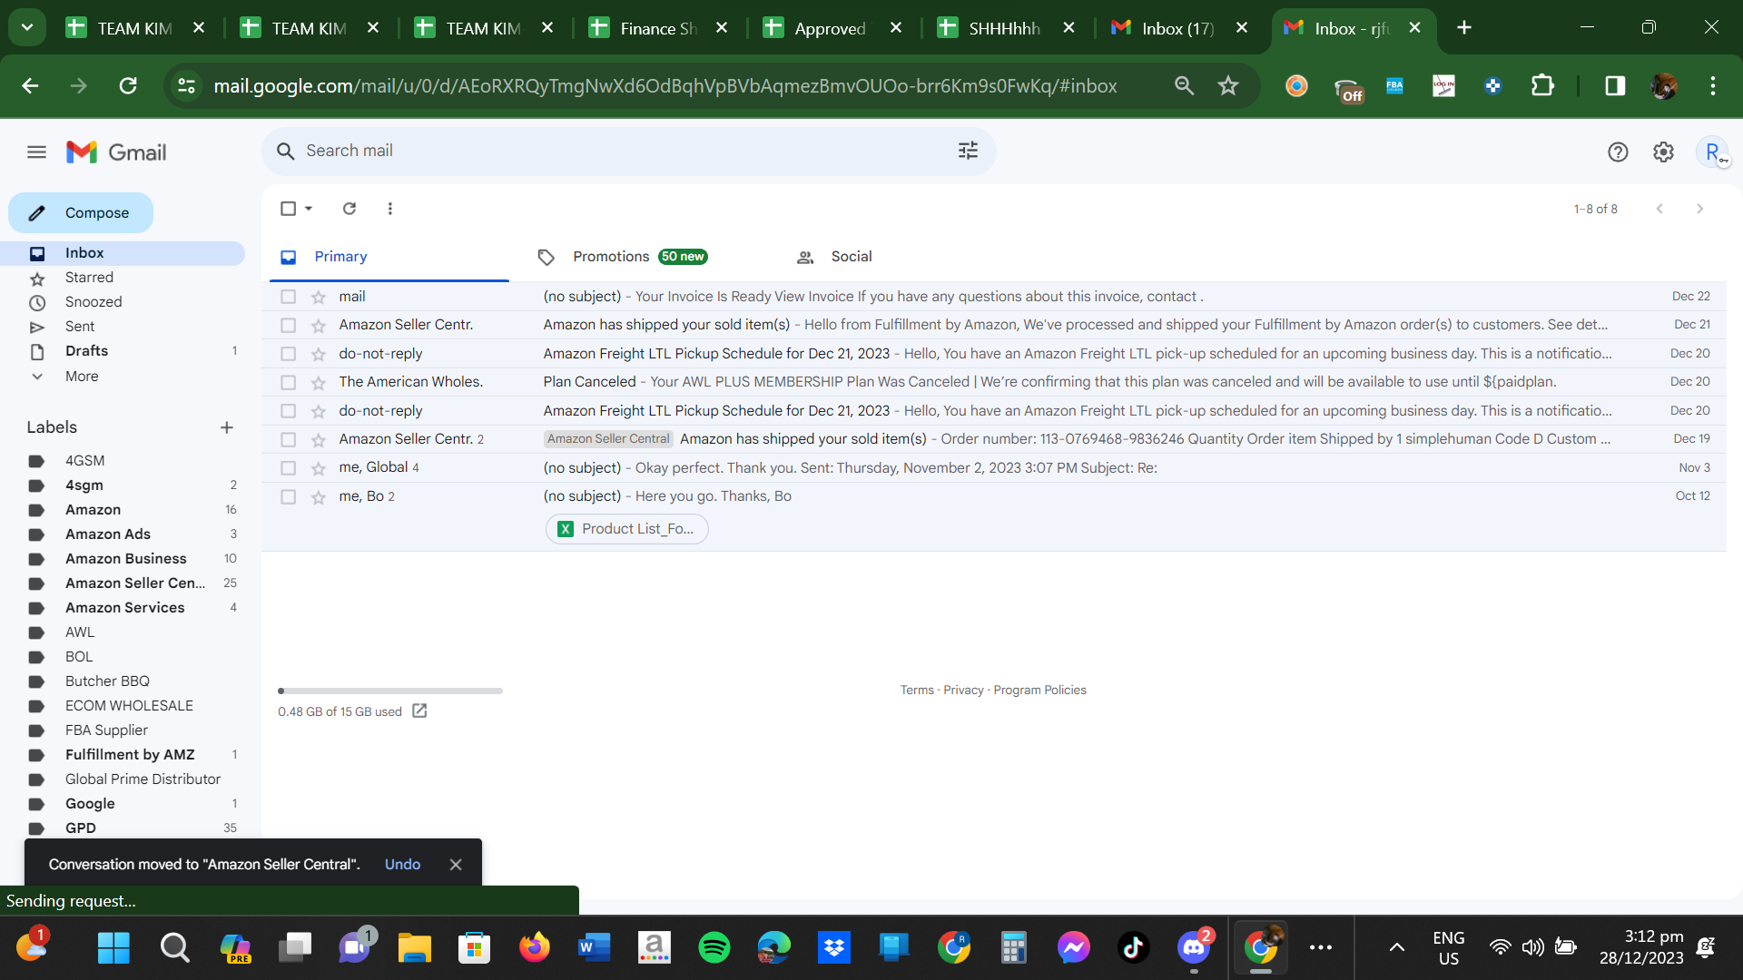
Task: Launch Microsoft Word from taskbar
Action: click(x=594, y=948)
